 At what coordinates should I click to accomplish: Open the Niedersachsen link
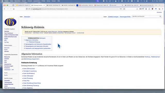pos(155,57)
